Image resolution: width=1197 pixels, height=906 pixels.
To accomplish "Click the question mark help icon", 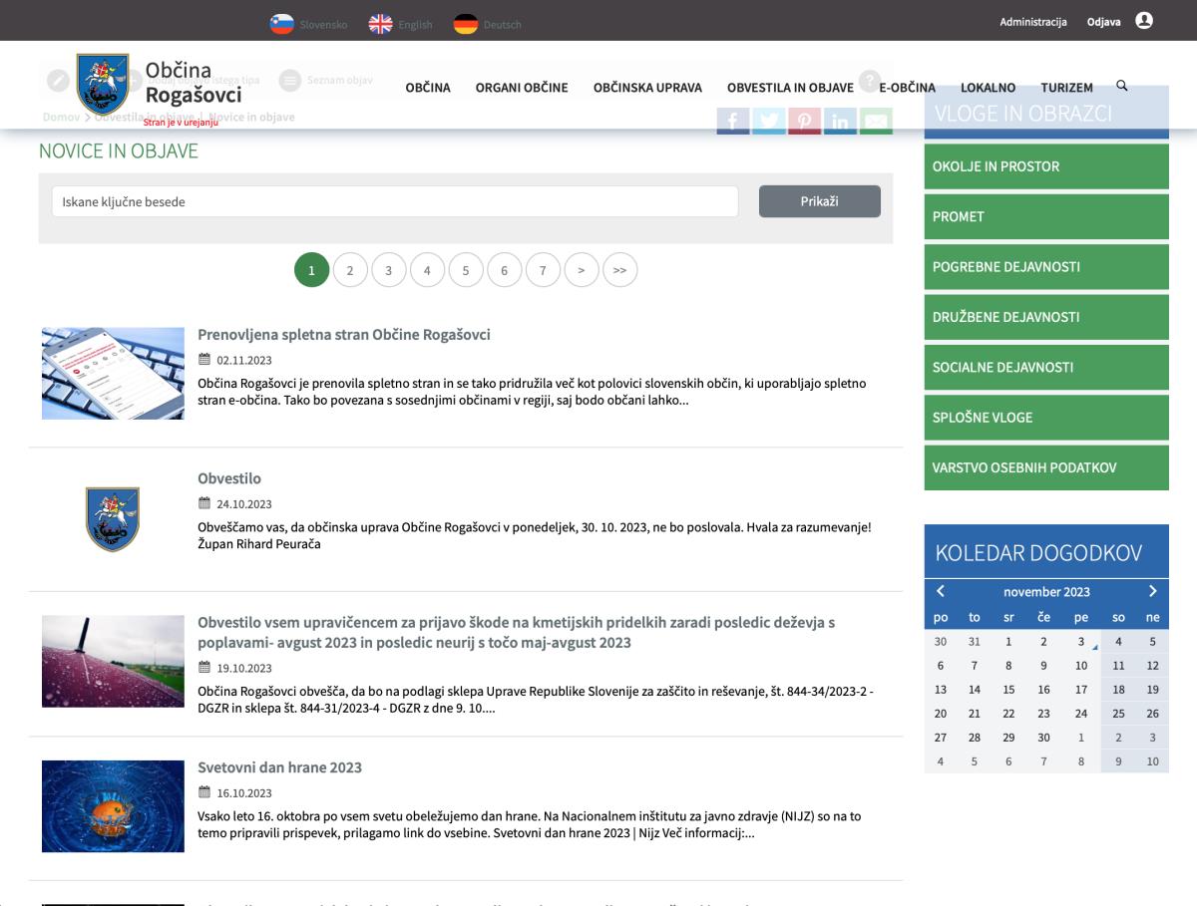I will (x=870, y=81).
